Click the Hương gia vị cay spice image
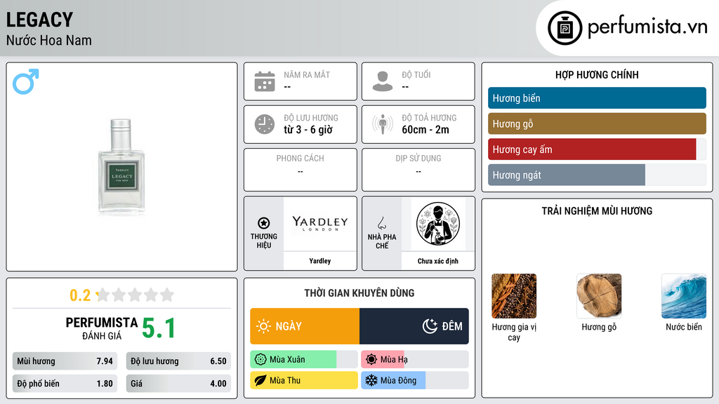Image resolution: width=719 pixels, height=404 pixels. (514, 296)
